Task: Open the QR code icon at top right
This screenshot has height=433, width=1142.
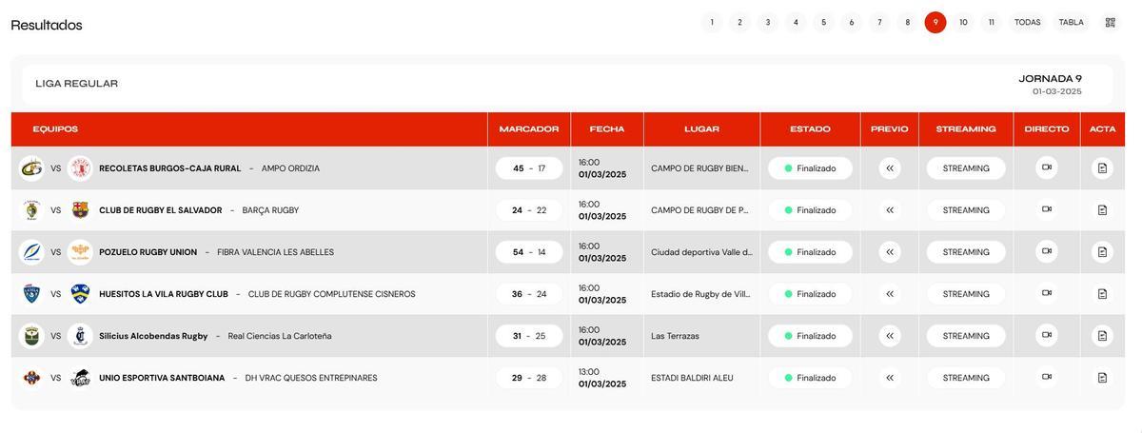Action: click(x=1110, y=22)
